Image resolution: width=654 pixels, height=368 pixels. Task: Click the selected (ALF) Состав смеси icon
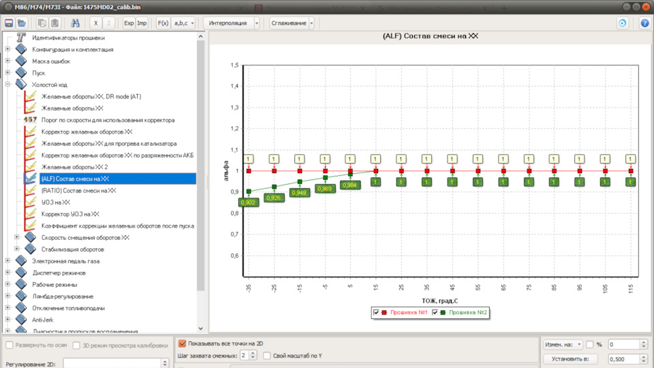coord(30,179)
